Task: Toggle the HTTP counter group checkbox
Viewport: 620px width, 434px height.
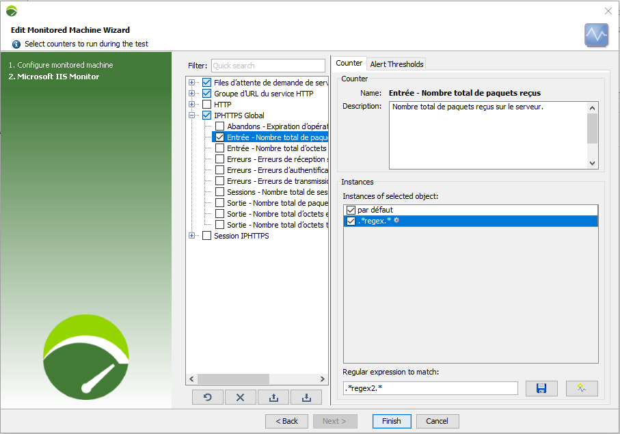Action: 207,105
